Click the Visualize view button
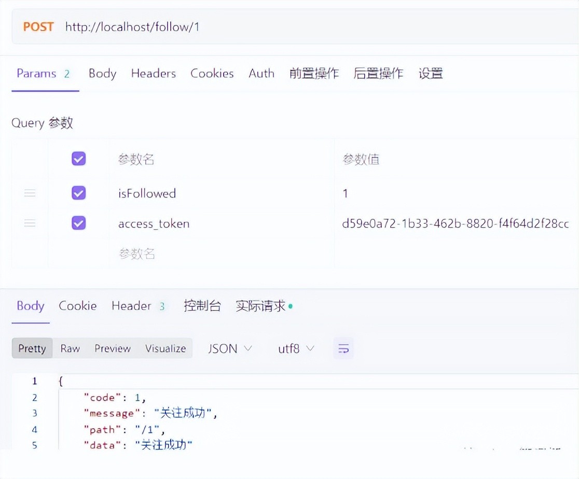Viewport: 579px width, 479px height. [165, 349]
